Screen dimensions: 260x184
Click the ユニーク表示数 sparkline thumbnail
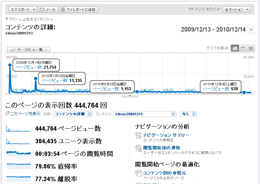point(19,141)
